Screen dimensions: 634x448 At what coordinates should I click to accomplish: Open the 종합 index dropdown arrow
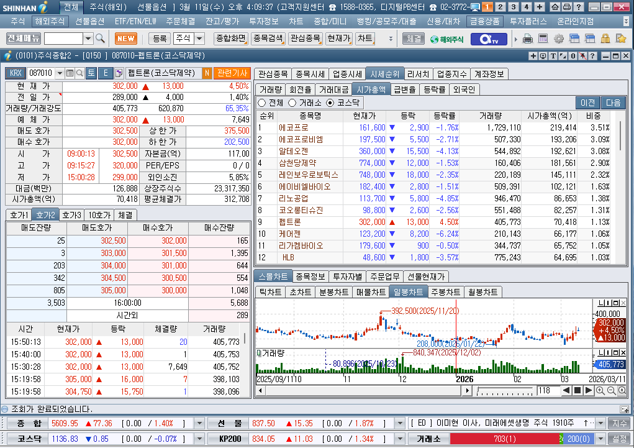click(199, 423)
